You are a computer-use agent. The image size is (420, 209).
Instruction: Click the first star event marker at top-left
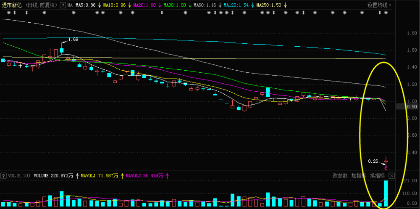8,13
